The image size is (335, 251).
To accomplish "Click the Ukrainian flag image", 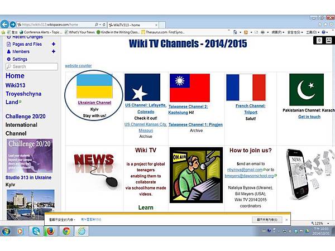I will point(94,86).
